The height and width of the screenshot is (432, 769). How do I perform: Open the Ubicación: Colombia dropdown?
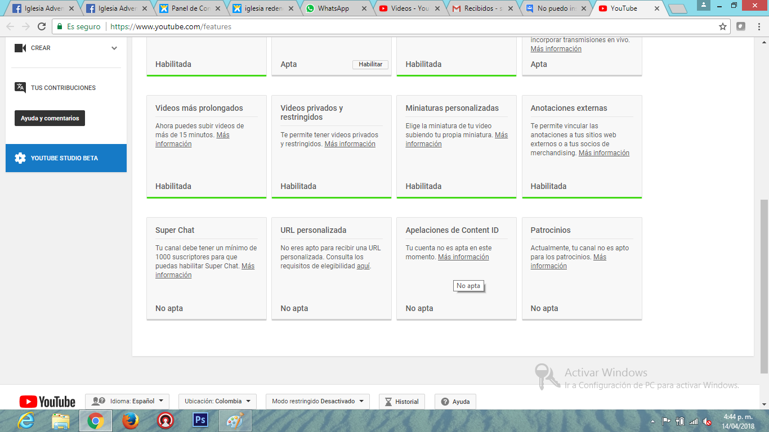coord(217,401)
